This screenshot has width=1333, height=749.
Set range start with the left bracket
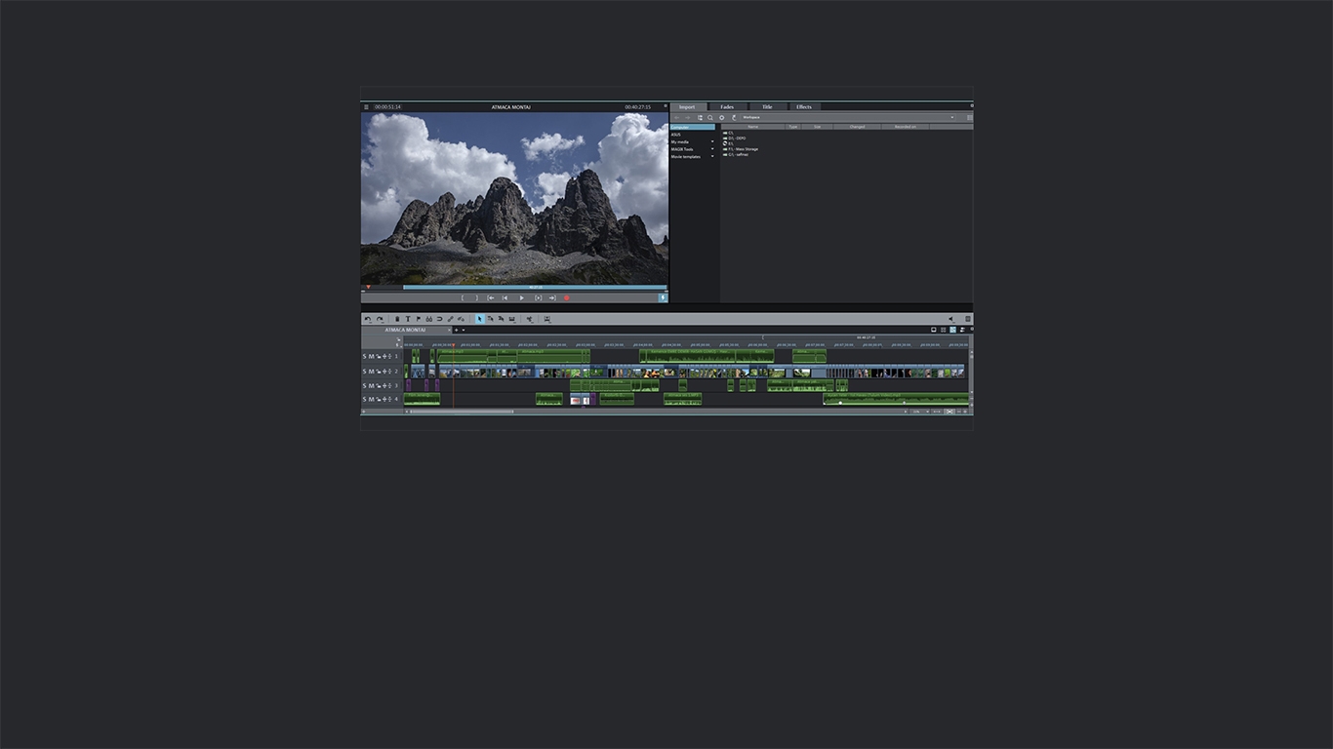[x=463, y=297]
